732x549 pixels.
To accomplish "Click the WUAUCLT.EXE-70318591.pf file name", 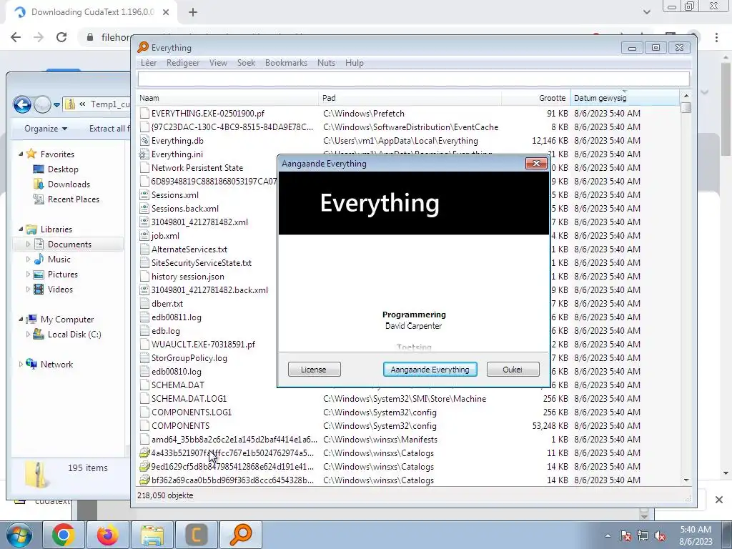I will 203,344.
